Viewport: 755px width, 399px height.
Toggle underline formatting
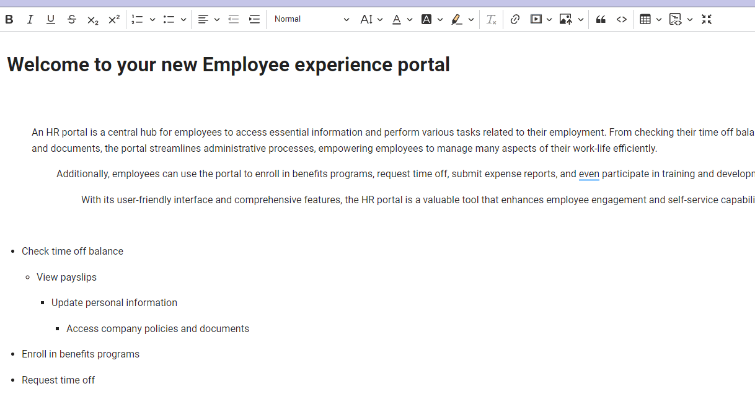click(x=51, y=19)
